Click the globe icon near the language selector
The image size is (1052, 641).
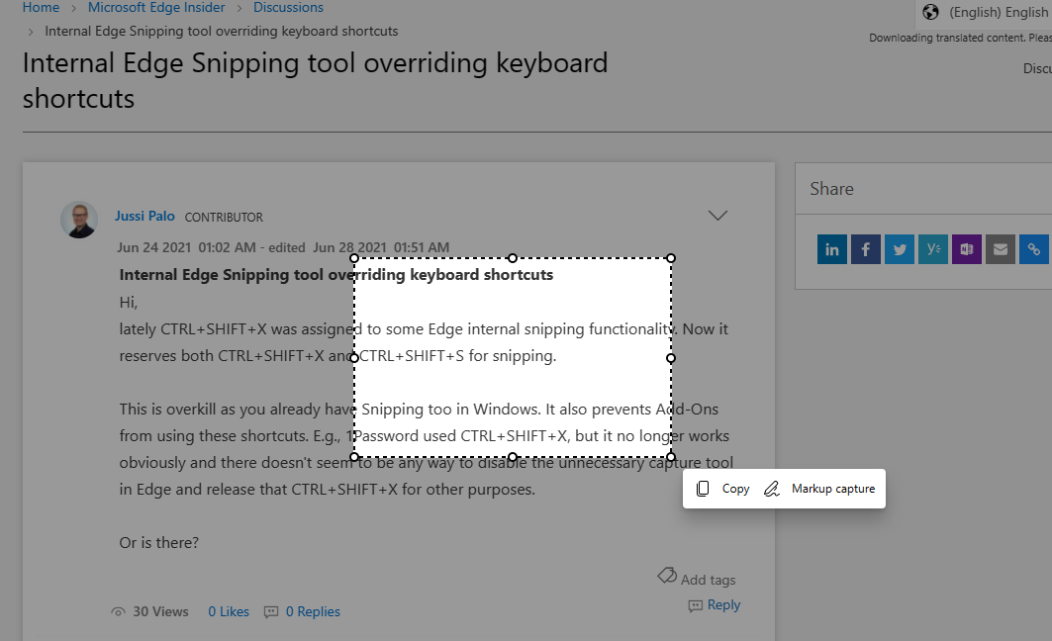(928, 12)
